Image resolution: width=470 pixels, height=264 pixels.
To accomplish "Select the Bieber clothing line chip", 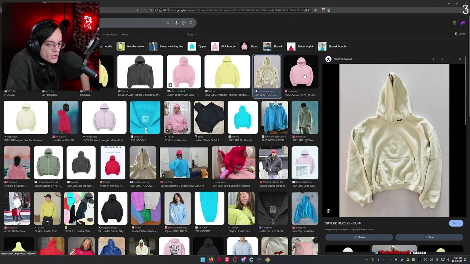I will click(166, 47).
